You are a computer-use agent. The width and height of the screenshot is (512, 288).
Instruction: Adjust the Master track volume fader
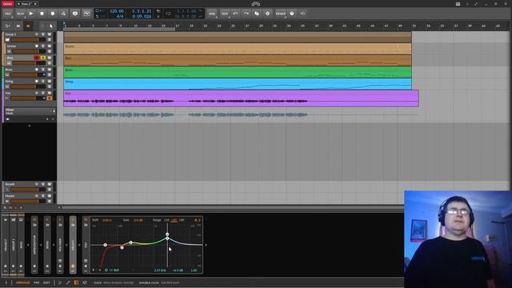tap(29, 201)
